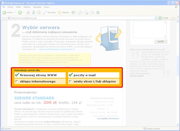Click the wyślij submit button
The height and width of the screenshot is (131, 180).
click(160, 41)
